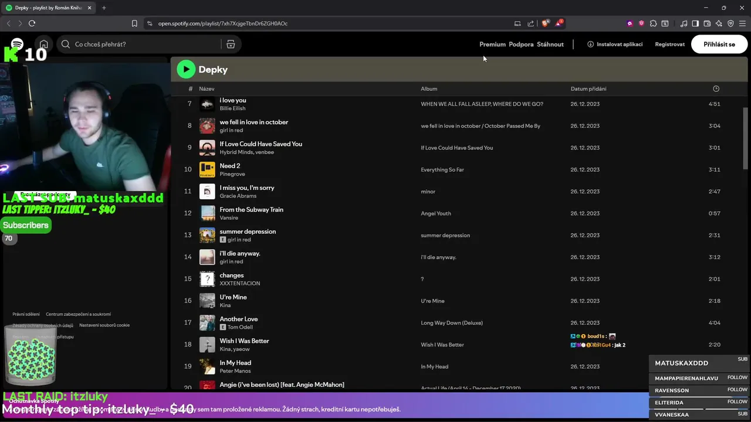The image size is (751, 422).
Task: Open the Brave VPN shield icon
Action: pos(730,23)
